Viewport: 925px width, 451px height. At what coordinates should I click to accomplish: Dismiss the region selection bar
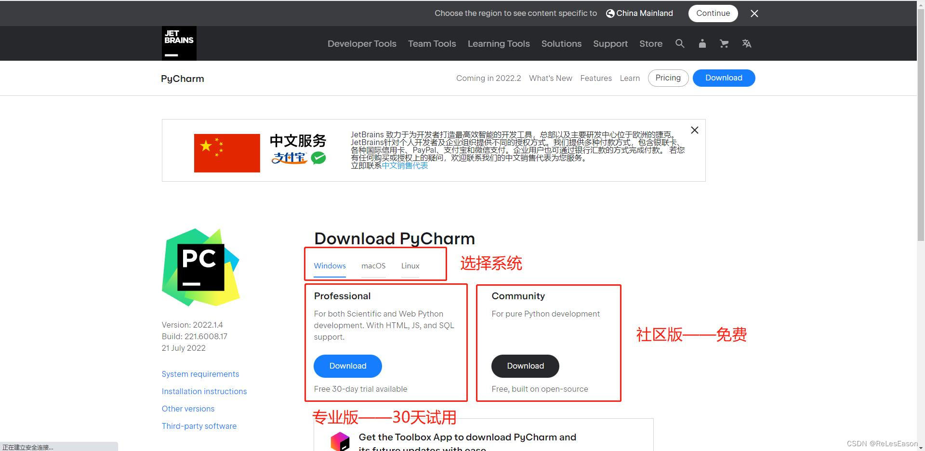pos(754,13)
